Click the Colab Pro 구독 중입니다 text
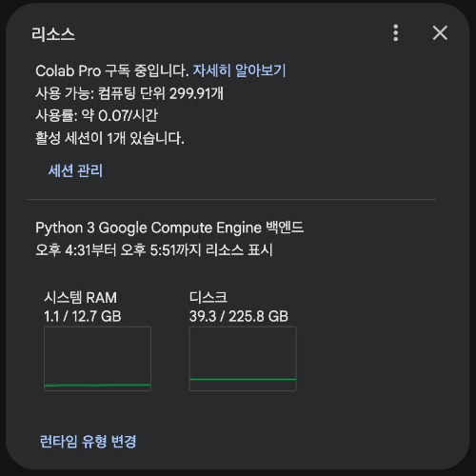This screenshot has width=476, height=476. pyautogui.click(x=112, y=70)
